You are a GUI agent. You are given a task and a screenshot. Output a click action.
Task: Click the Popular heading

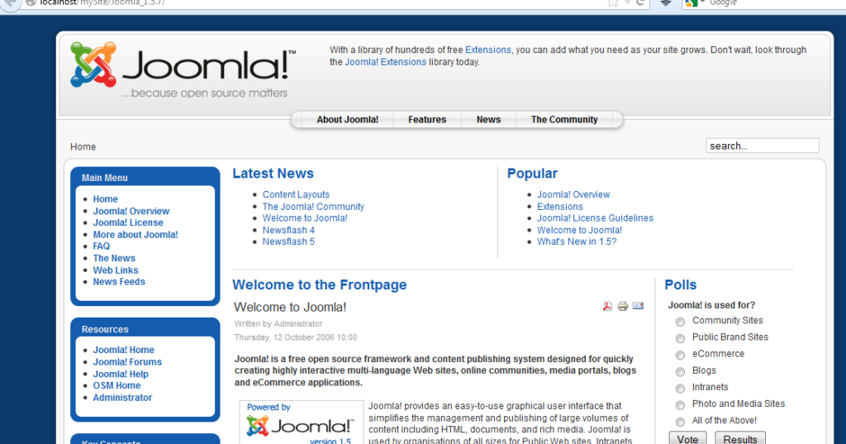[x=532, y=174]
